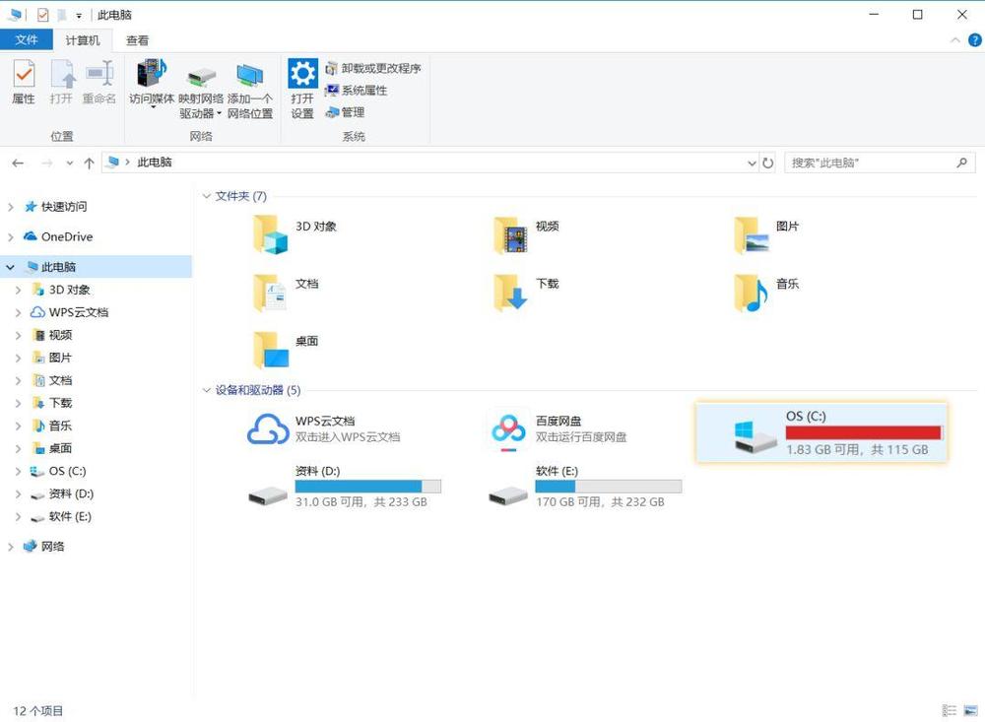Viewport: 985px width, 722px height.
Task: Click the refresh icon in the address bar
Action: 768,163
